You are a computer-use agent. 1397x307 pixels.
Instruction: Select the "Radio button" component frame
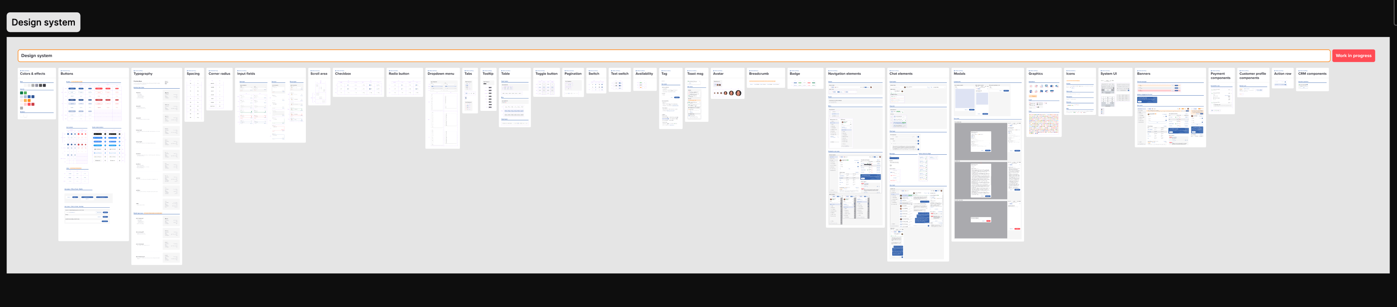click(405, 82)
